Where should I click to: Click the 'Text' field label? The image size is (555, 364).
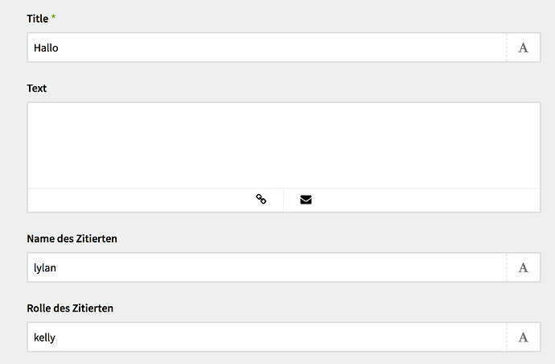pos(37,88)
